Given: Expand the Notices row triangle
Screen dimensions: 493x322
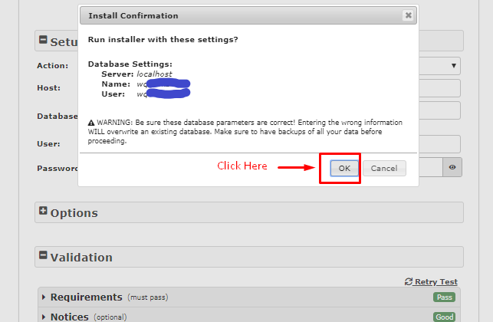Looking at the screenshot, I should click(x=44, y=317).
